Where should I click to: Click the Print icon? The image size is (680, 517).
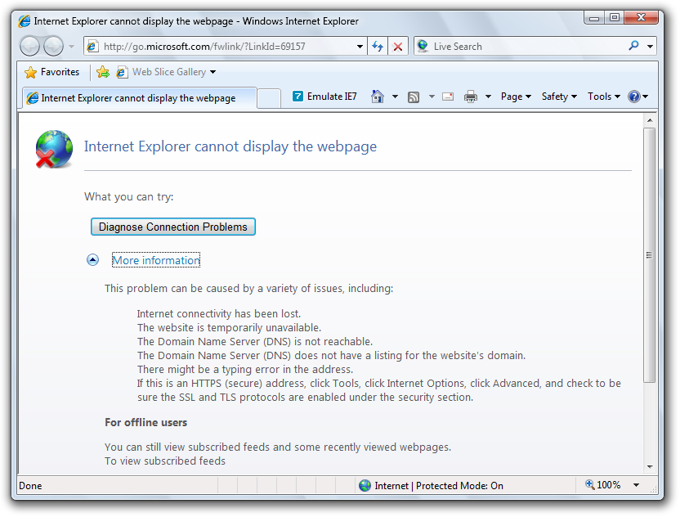point(471,97)
